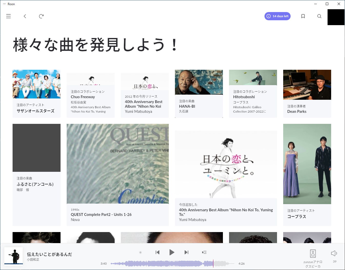This screenshot has width=345, height=270.
Task: Select the zunzun audio zone speaker icon
Action: [x=313, y=254]
